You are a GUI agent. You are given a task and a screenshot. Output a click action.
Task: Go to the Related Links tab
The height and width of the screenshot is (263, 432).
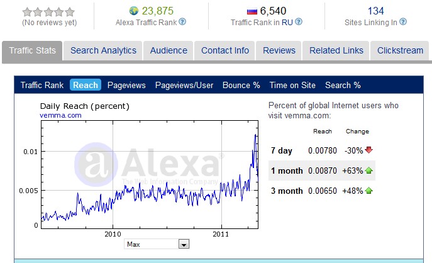click(336, 50)
